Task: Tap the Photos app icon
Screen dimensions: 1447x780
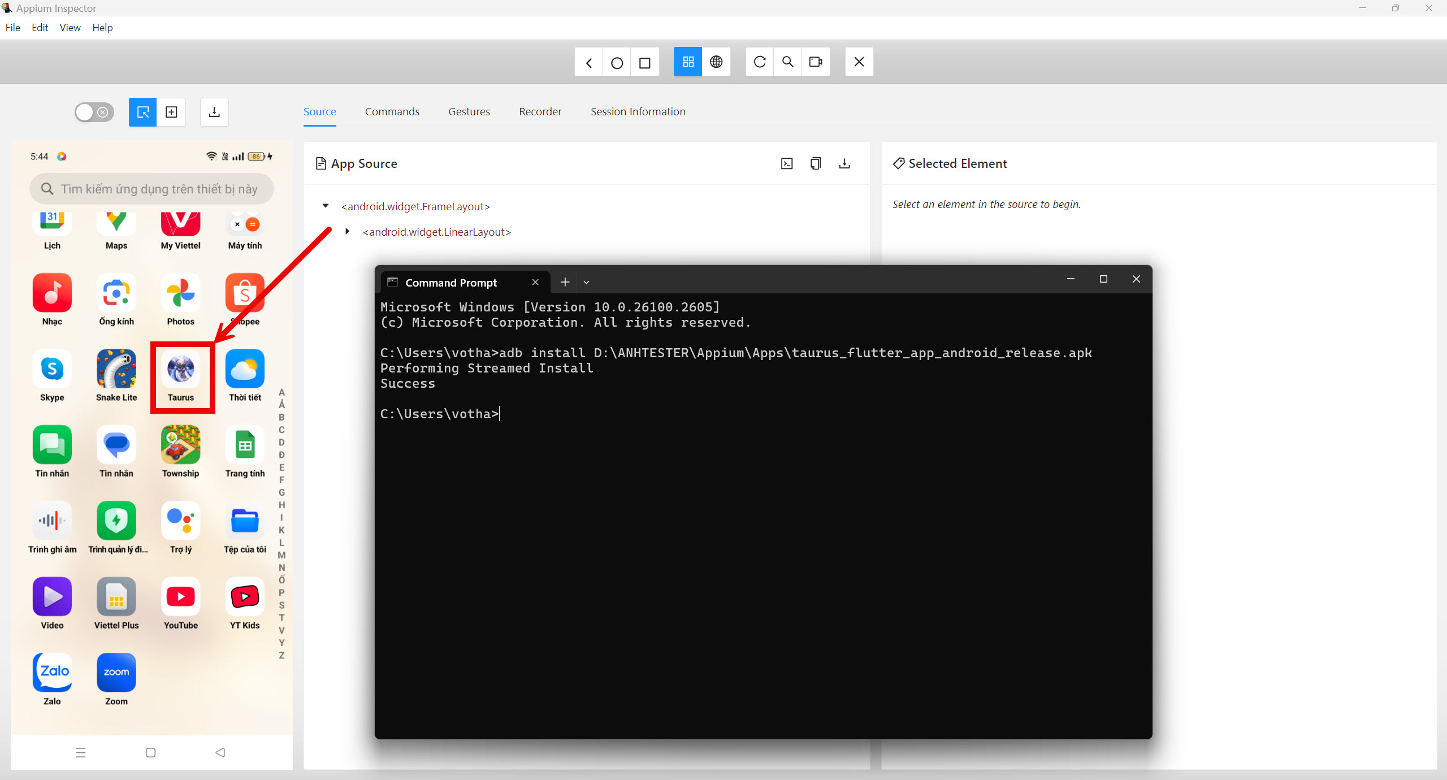Action: click(x=181, y=293)
